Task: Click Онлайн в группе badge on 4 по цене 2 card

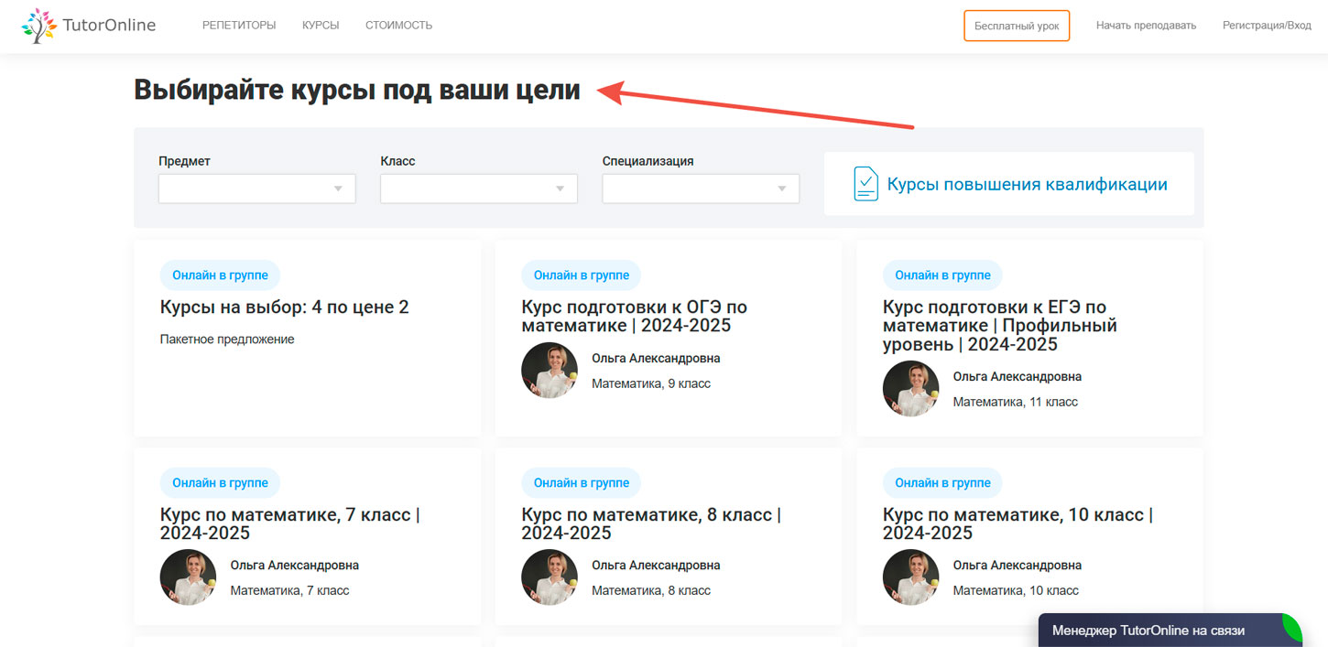Action: pos(220,275)
